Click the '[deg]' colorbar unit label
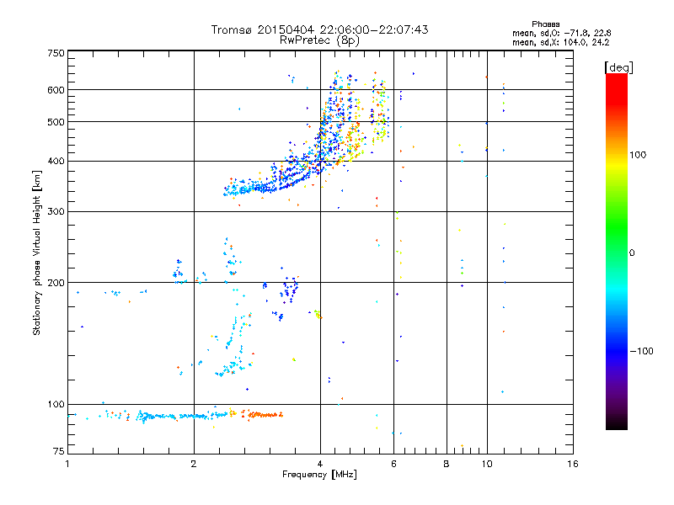The height and width of the screenshot is (505, 674). point(618,67)
